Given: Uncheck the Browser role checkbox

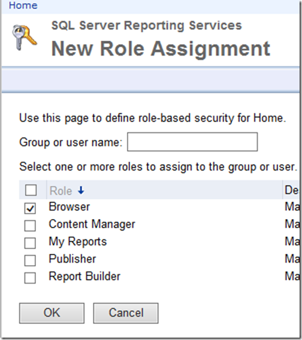Looking at the screenshot, I should point(30,208).
